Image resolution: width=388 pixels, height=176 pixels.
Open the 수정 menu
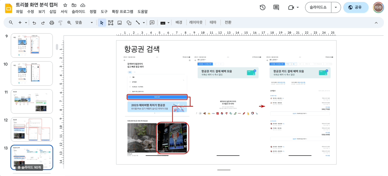pyautogui.click(x=31, y=12)
